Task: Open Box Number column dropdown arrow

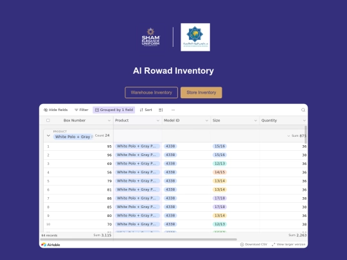Action: pyautogui.click(x=109, y=121)
